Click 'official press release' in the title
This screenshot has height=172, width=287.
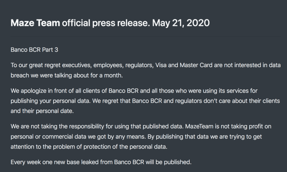pos(105,23)
